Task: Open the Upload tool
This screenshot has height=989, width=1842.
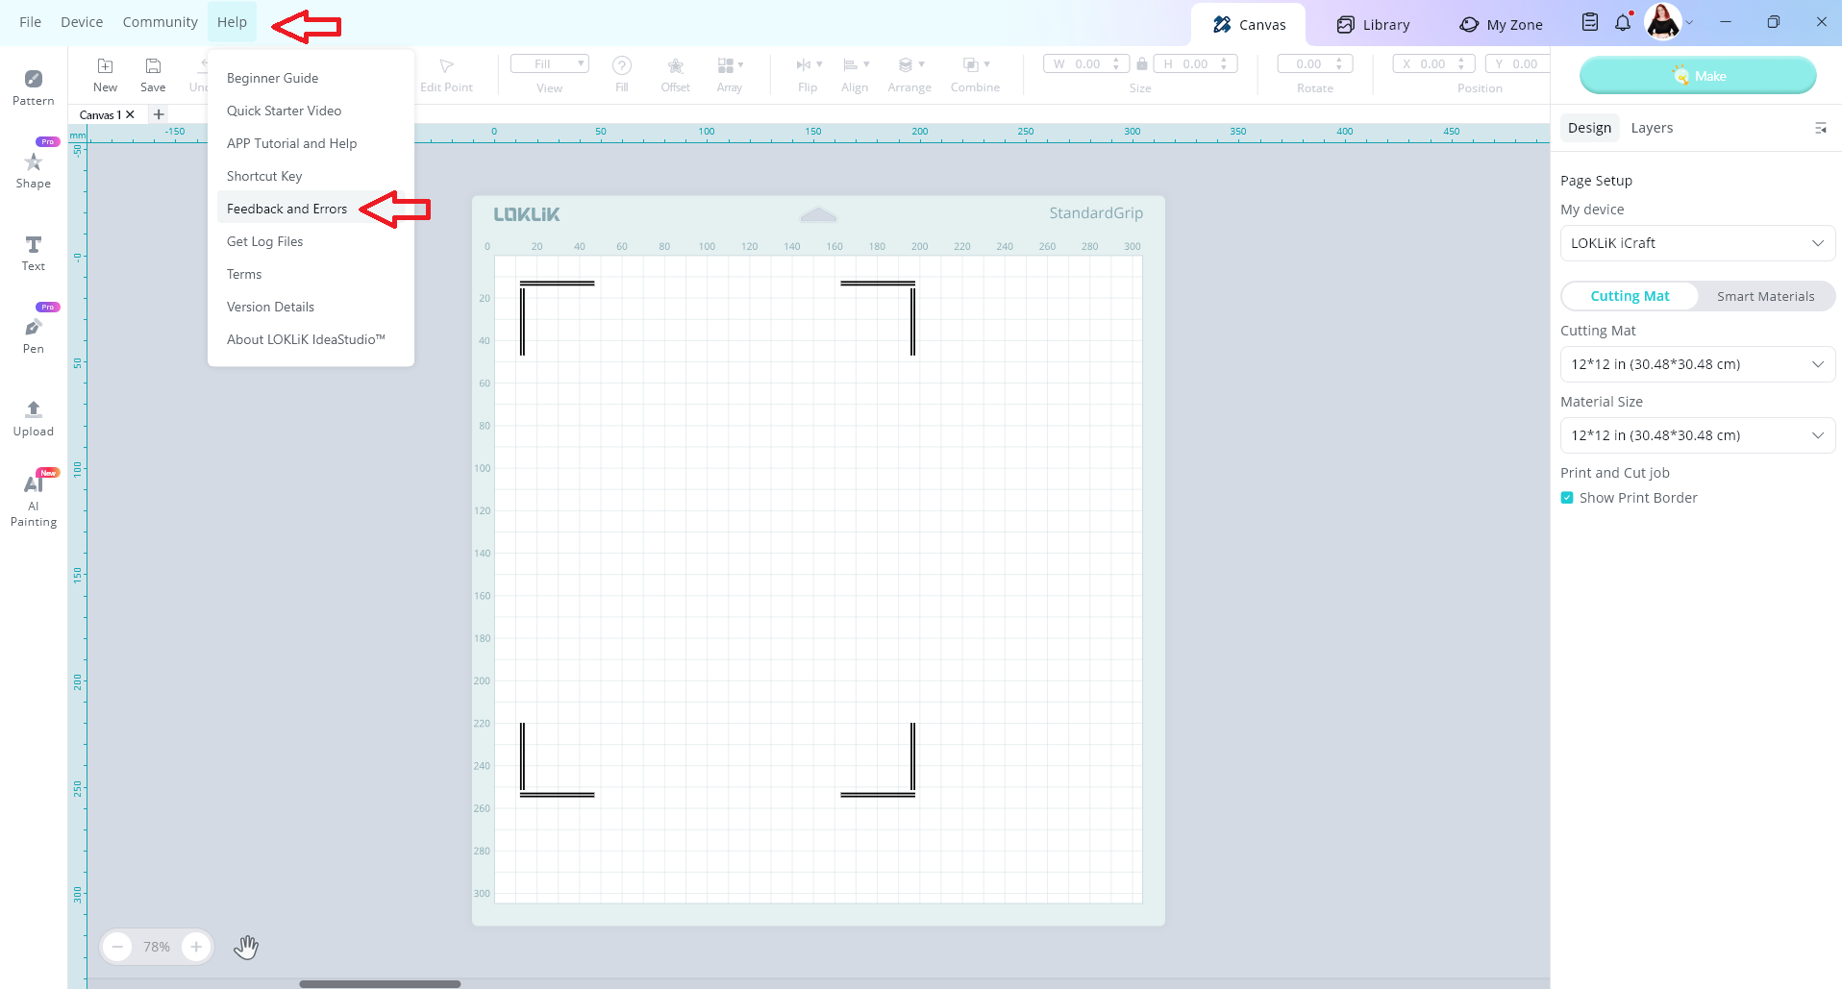Action: [x=33, y=417]
